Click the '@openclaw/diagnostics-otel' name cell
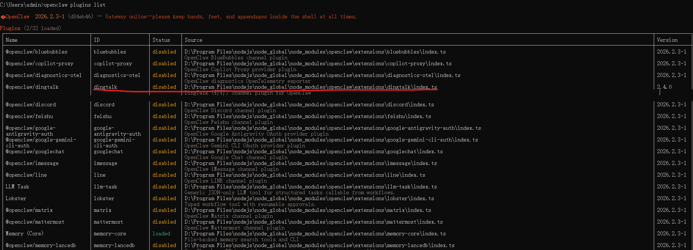Screen dimensions: 693x250 click(x=44, y=75)
